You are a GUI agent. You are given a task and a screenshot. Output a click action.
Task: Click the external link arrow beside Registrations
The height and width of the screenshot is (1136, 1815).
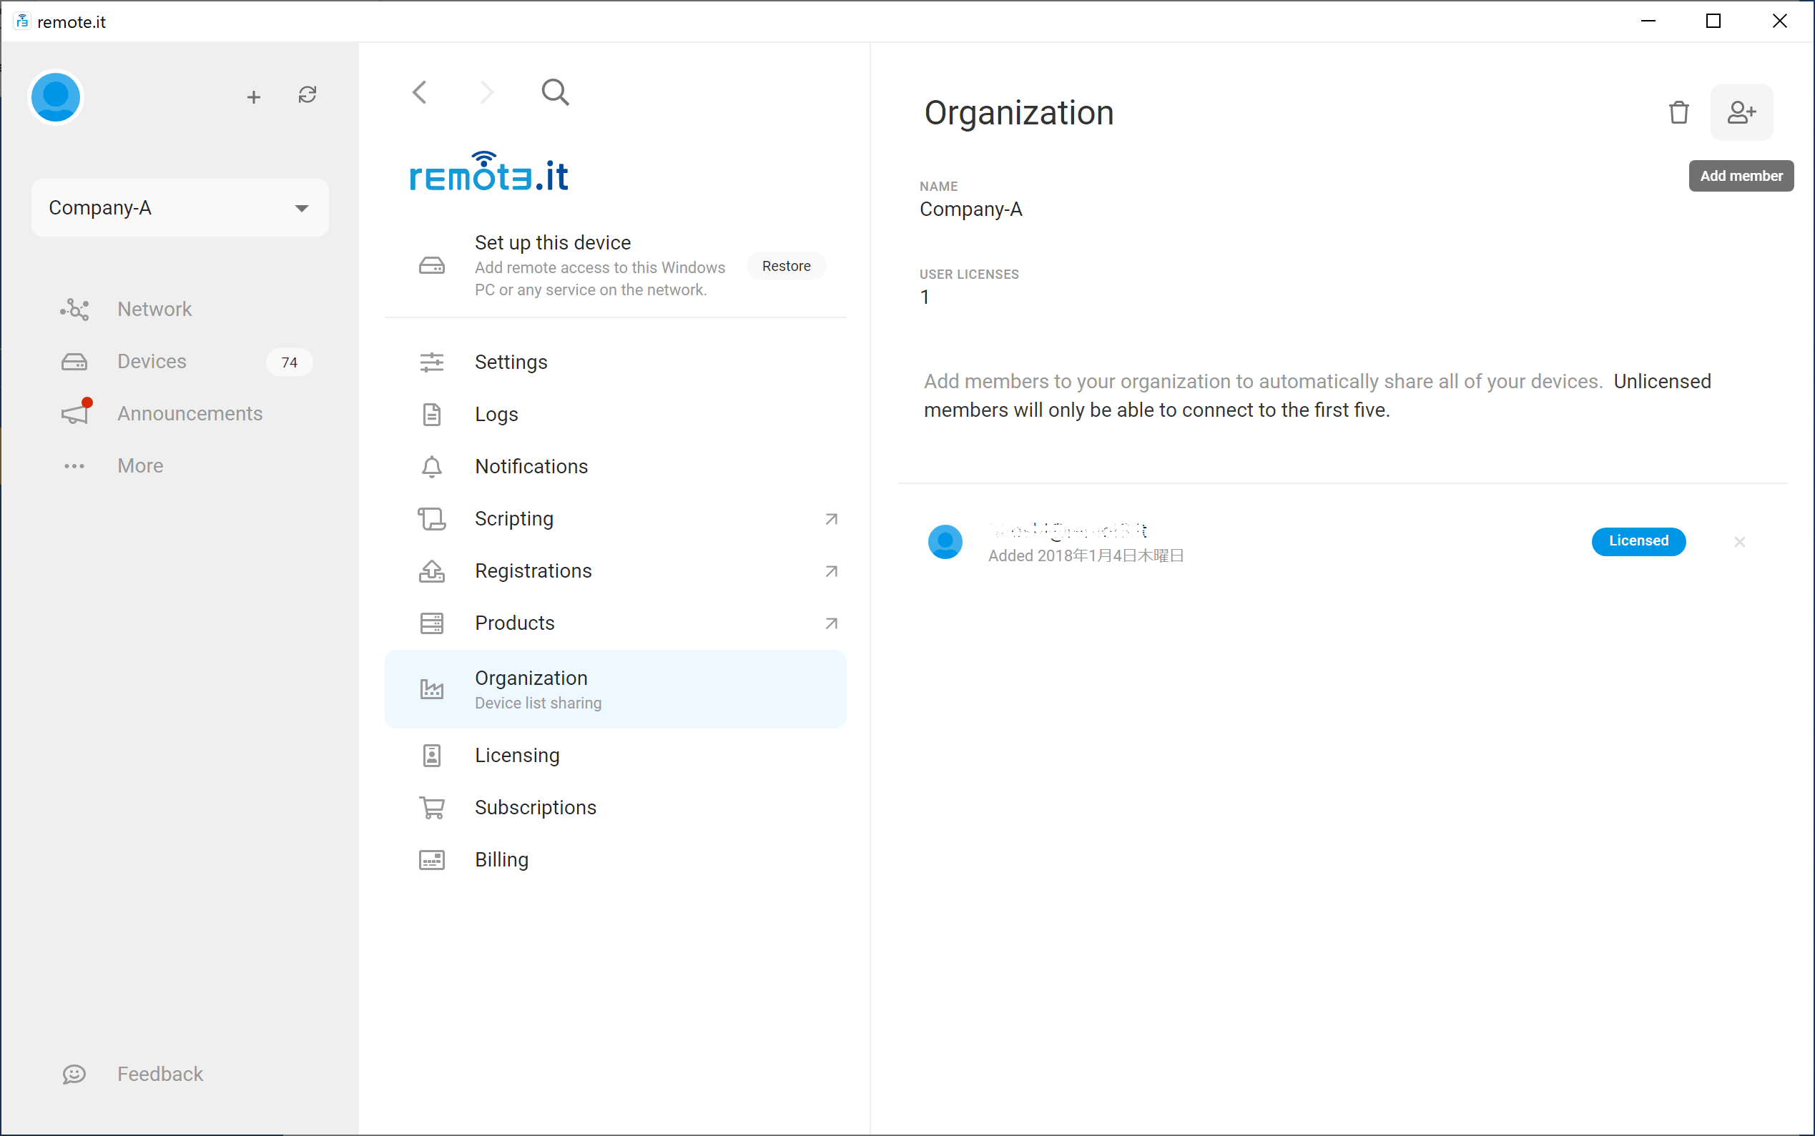pos(831,571)
